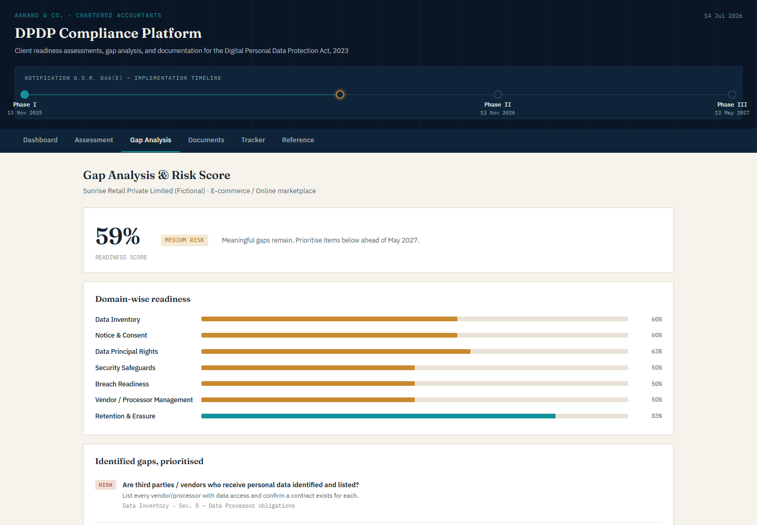
Task: Click the 63% value for Data Principal Rights
Action: (x=657, y=351)
